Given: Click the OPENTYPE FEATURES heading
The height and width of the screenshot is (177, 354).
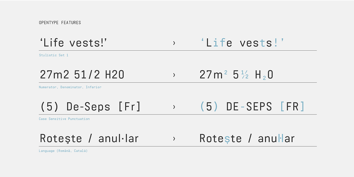Looking at the screenshot, I should [60, 23].
